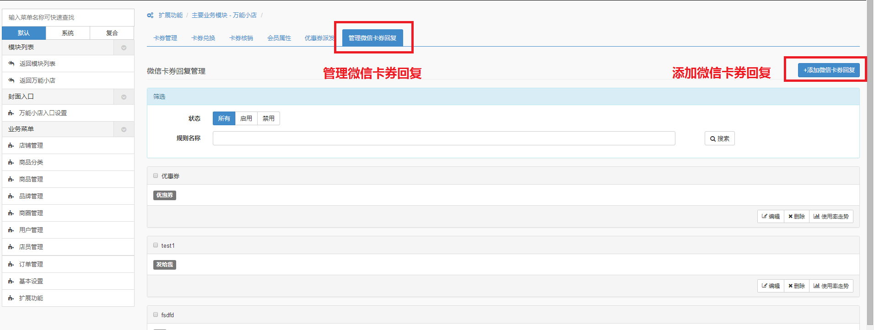Image resolution: width=874 pixels, height=330 pixels.
Task: Open 返回模块列表 in sidebar
Action: [68, 64]
